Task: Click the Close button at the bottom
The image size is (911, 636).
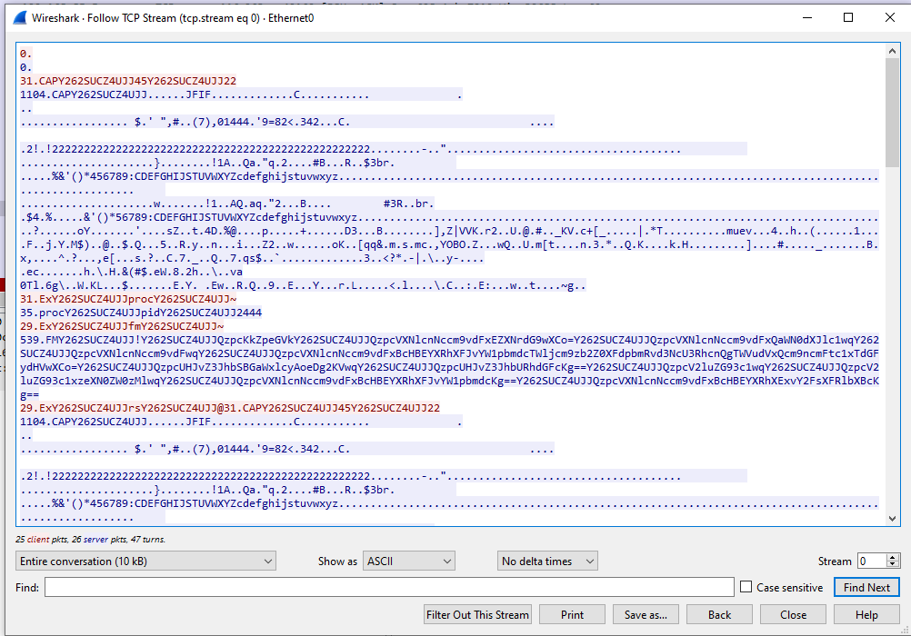Action: click(x=793, y=615)
